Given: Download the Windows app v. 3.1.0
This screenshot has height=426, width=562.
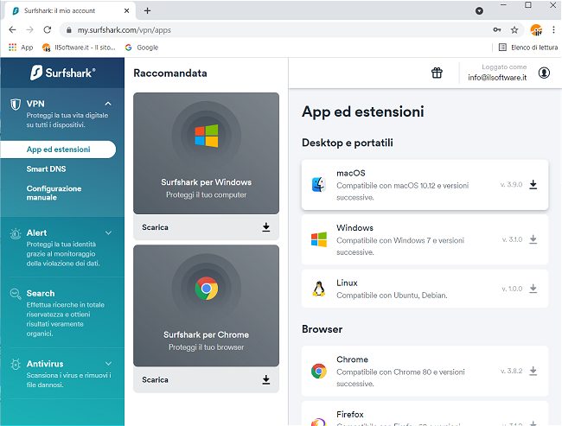Looking at the screenshot, I should (x=533, y=239).
